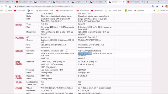Expand the bookmarks overflow chevron

[154, 10]
